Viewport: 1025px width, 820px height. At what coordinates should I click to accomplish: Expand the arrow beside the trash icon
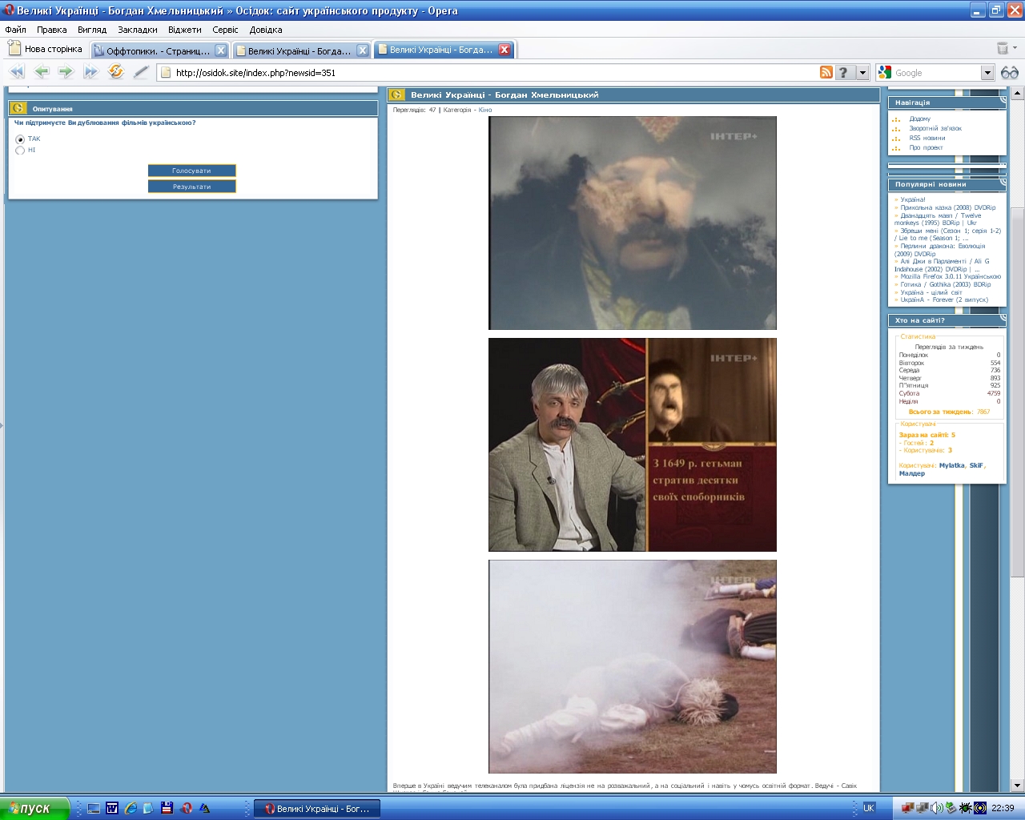[1015, 49]
